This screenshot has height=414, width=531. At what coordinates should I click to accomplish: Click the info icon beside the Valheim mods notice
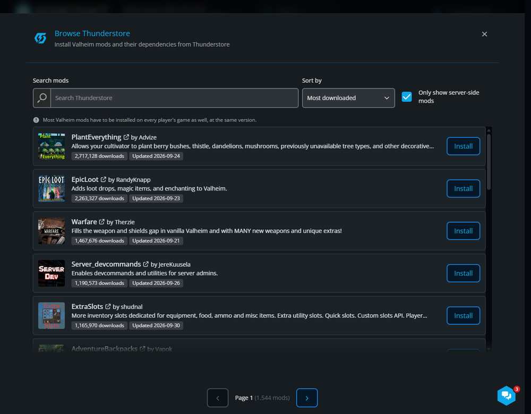[x=36, y=120]
